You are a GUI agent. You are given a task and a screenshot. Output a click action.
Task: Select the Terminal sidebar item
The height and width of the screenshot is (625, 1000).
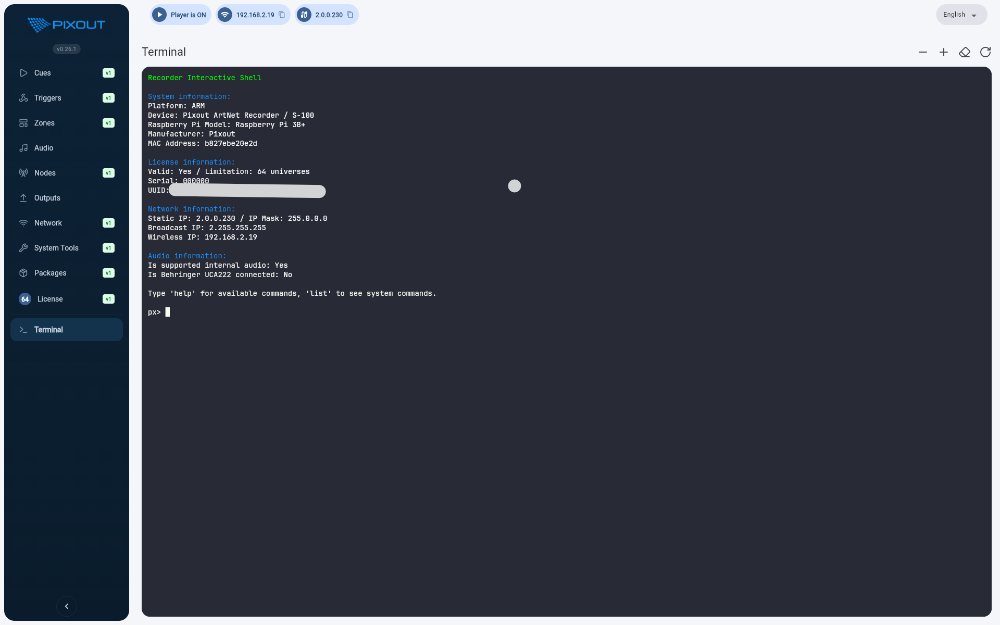click(67, 330)
